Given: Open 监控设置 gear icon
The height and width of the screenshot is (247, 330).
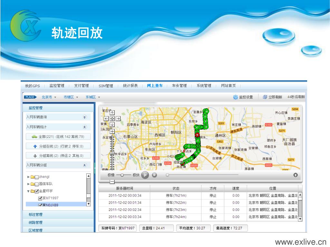Looking at the screenshot, I should [236, 97].
